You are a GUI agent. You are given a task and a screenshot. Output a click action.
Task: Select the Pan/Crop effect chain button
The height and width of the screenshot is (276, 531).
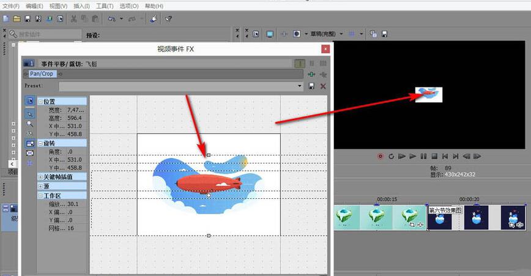coord(42,74)
